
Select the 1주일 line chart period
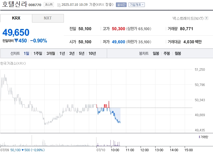(x=38, y=53)
